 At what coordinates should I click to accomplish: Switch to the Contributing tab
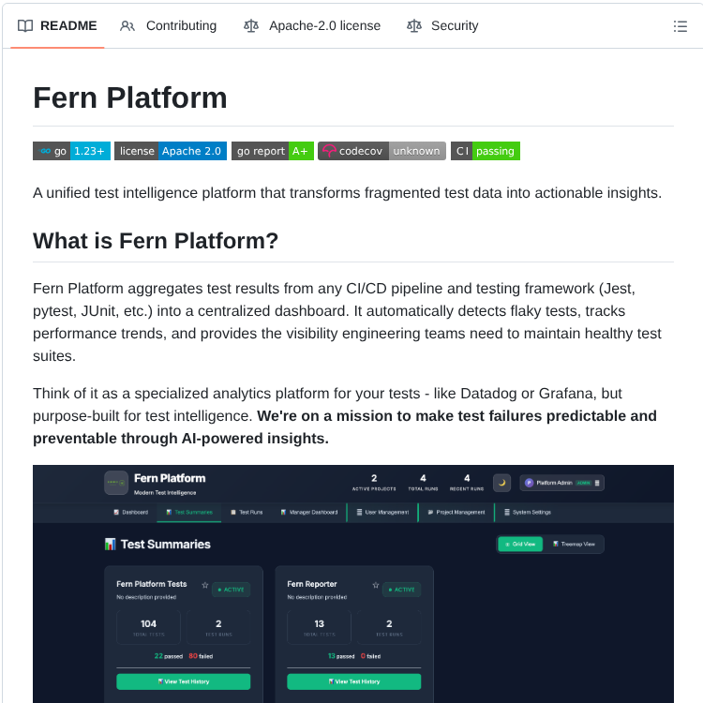coord(168,25)
